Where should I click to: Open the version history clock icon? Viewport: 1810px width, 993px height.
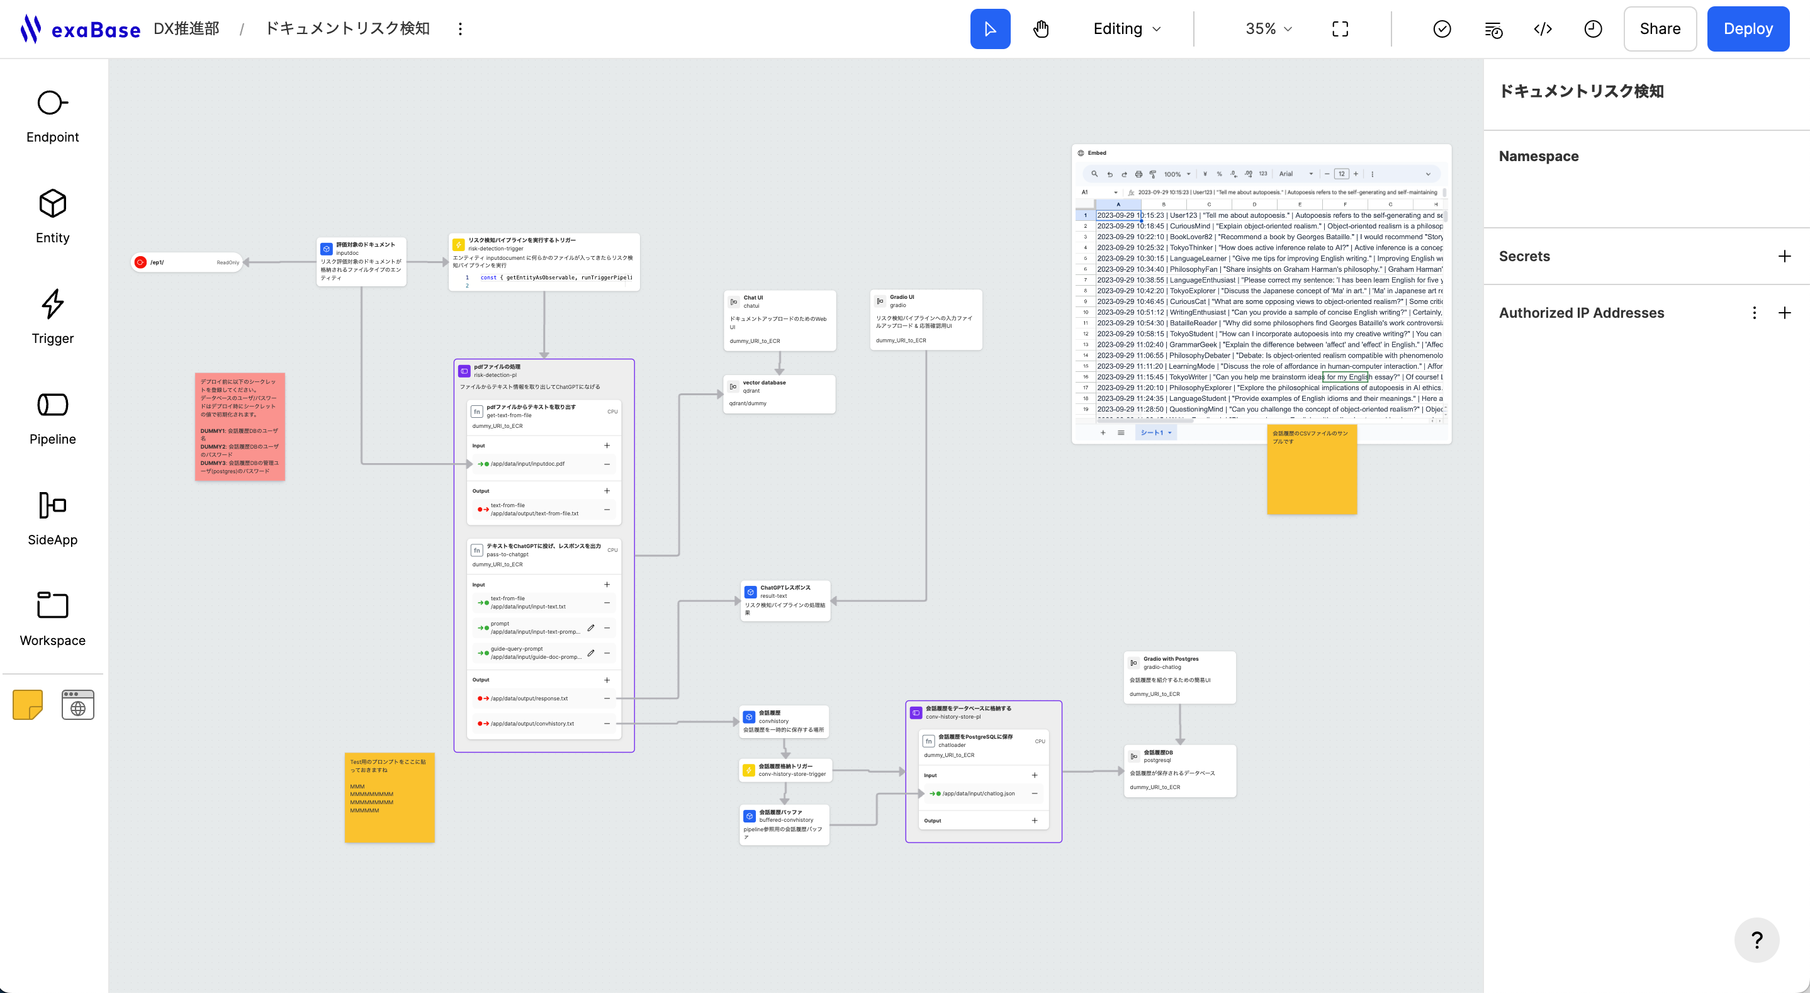(1593, 29)
